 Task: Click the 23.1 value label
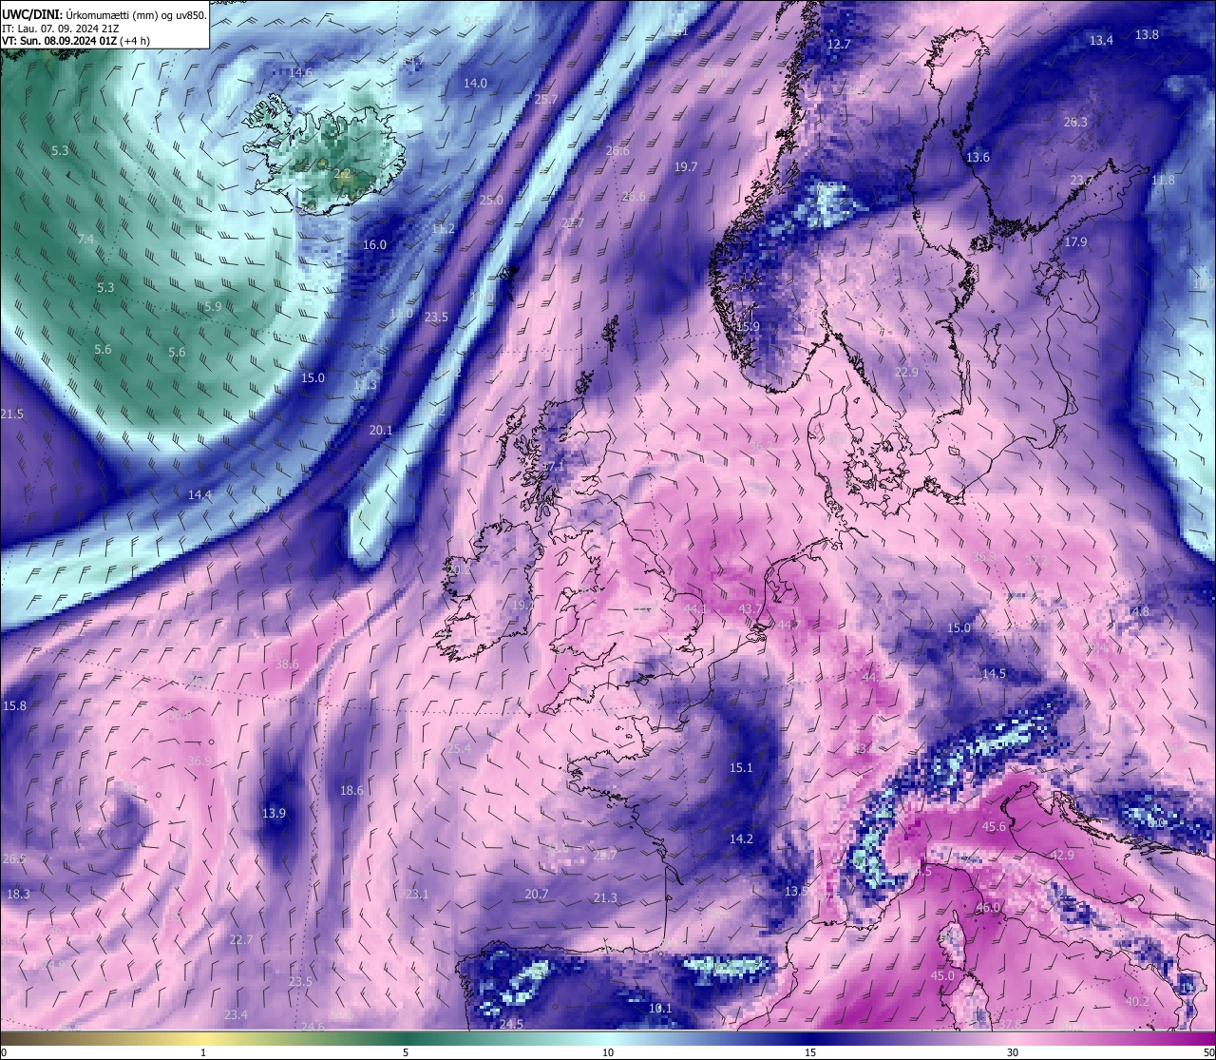tap(417, 895)
